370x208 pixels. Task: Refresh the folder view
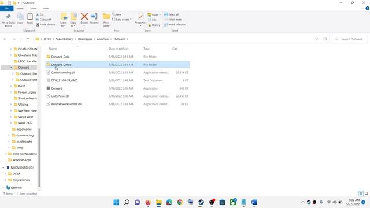coord(325,39)
